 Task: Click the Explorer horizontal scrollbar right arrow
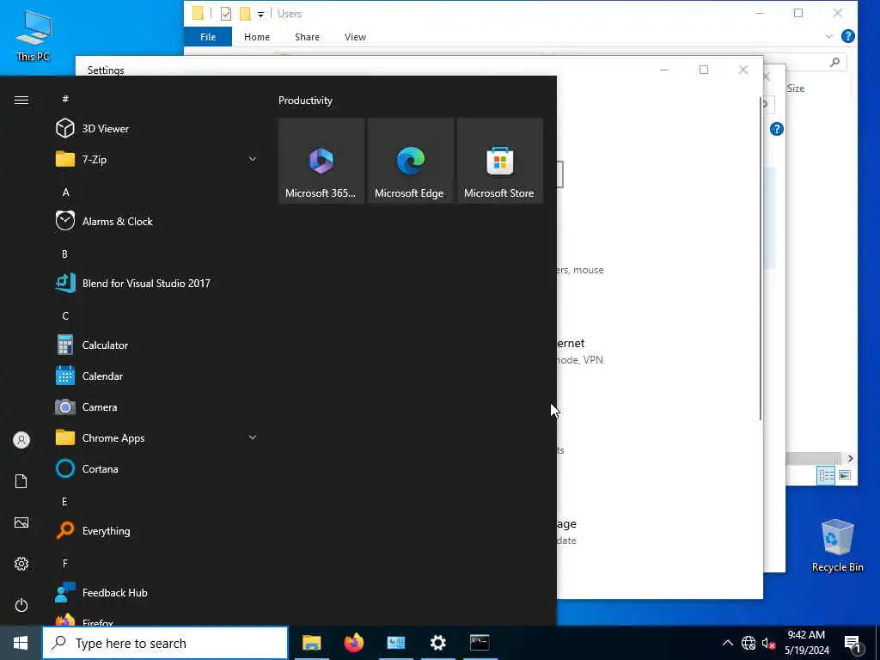coord(850,459)
